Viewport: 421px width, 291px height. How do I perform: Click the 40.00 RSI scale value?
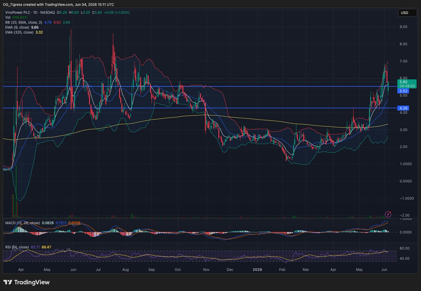click(404, 259)
